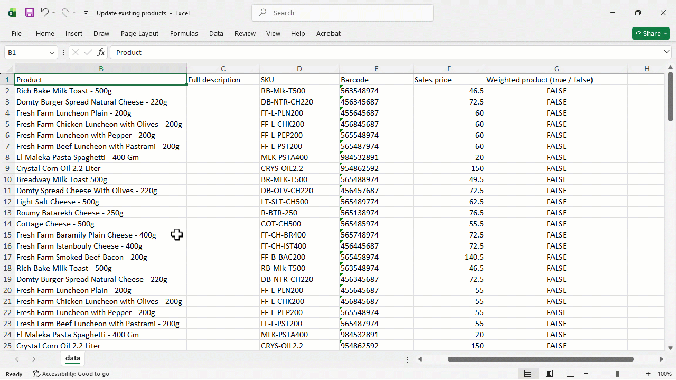
Task: Expand the Name Box dropdown
Action: point(52,52)
